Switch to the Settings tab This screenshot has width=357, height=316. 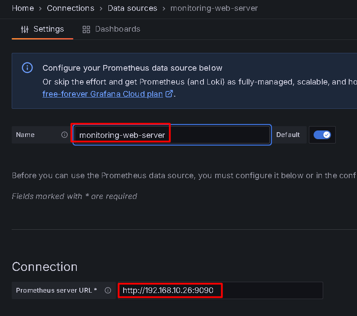(43, 29)
